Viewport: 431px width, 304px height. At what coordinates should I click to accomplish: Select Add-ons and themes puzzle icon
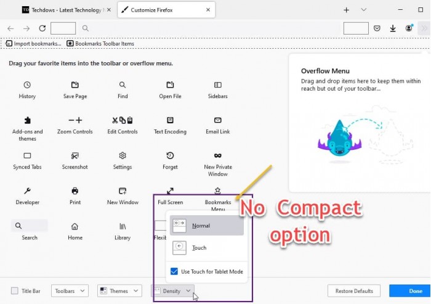click(x=27, y=120)
